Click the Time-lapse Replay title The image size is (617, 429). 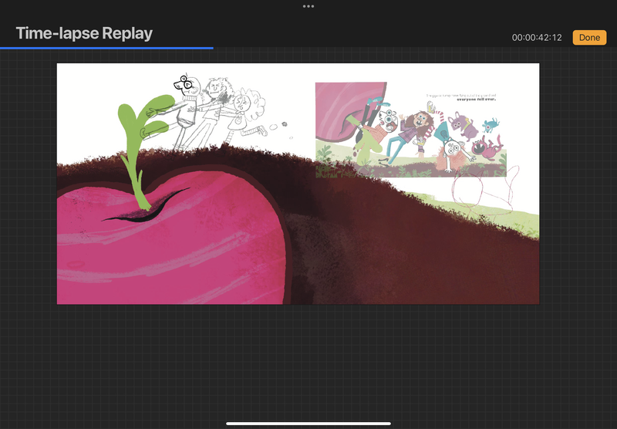(85, 33)
